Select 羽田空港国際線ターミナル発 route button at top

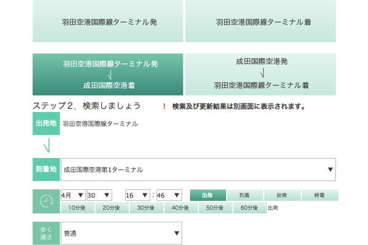coord(108,21)
